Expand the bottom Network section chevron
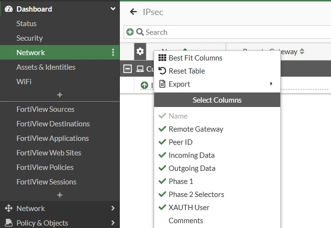Viewport: 331px width, 228px height. (113, 208)
